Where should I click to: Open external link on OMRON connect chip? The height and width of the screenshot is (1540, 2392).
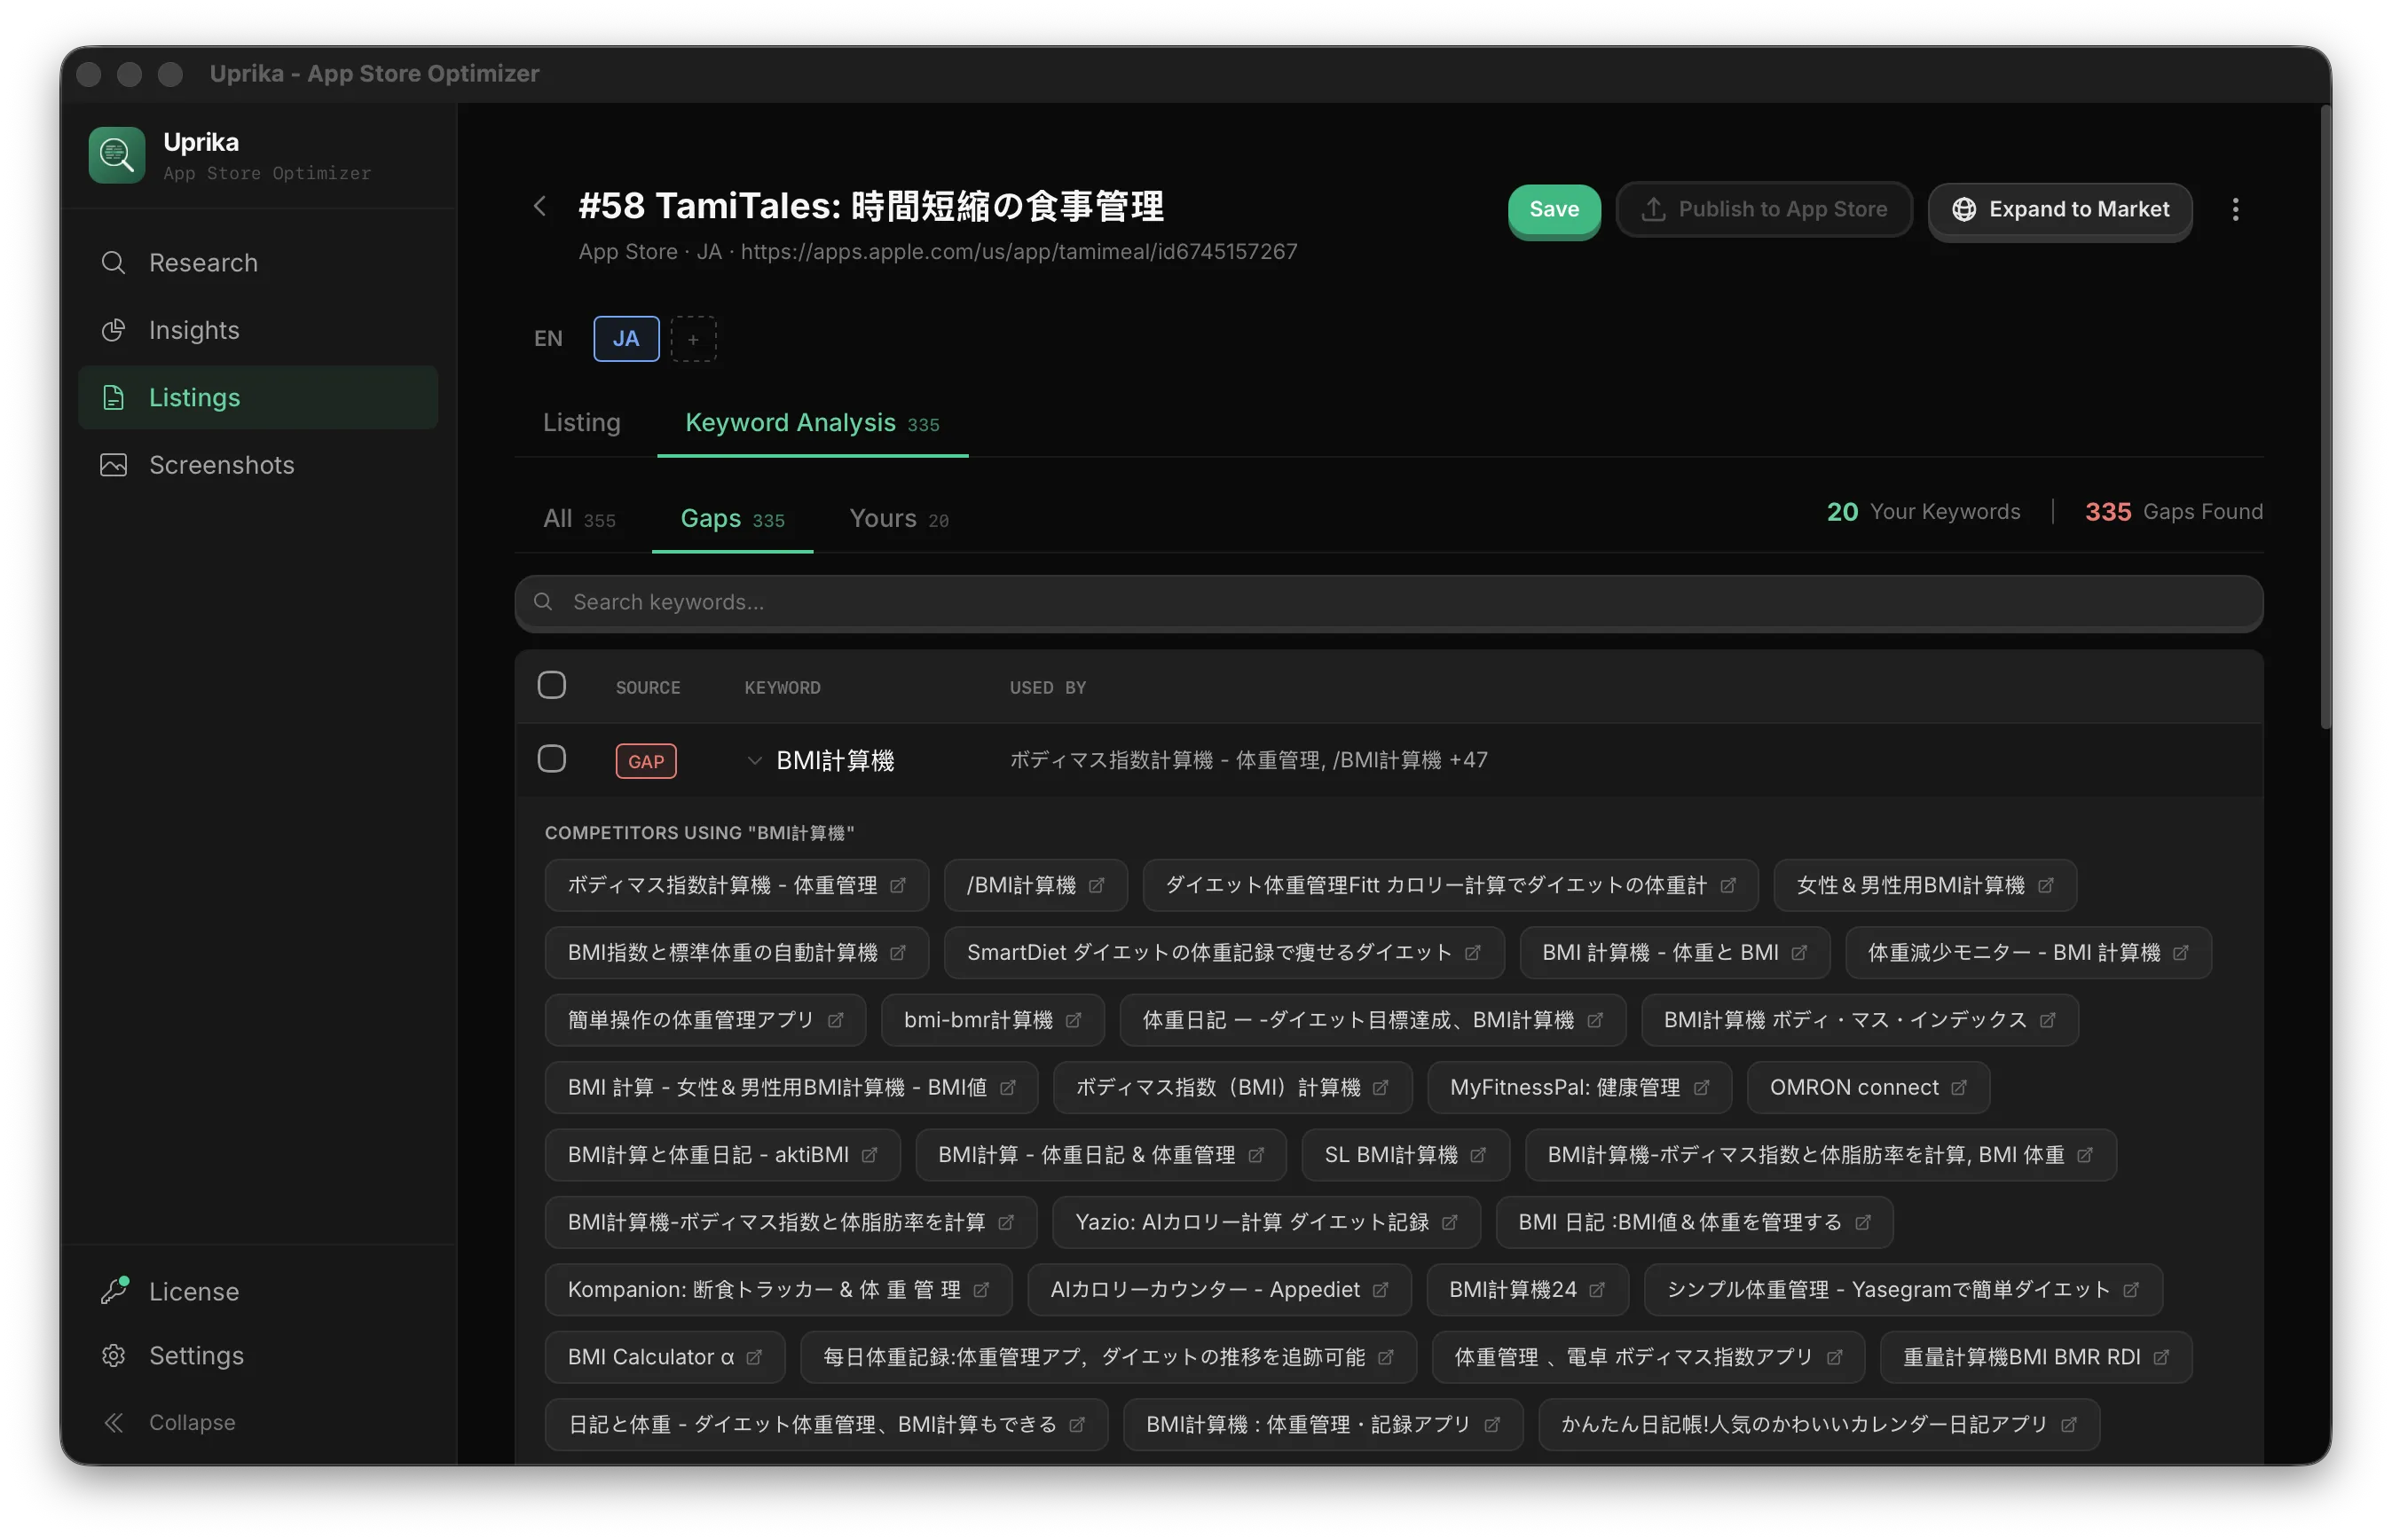1960,1087
